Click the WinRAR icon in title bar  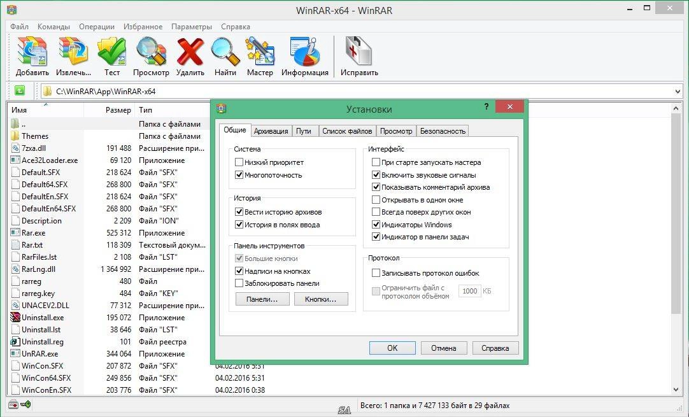click(x=11, y=9)
